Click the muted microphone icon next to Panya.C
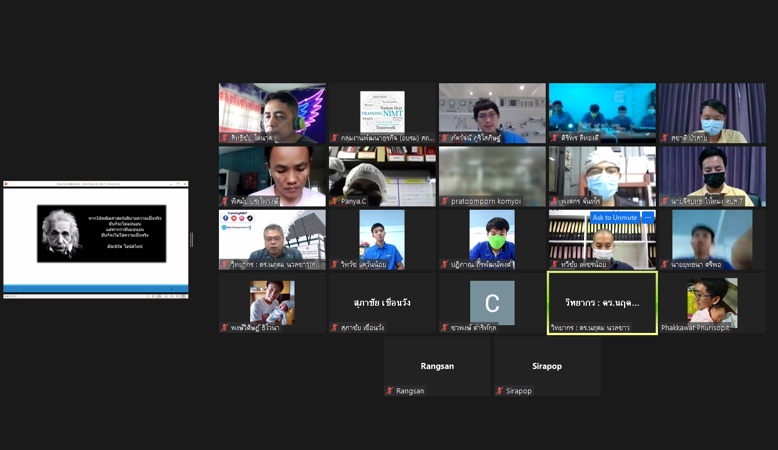 (335, 201)
